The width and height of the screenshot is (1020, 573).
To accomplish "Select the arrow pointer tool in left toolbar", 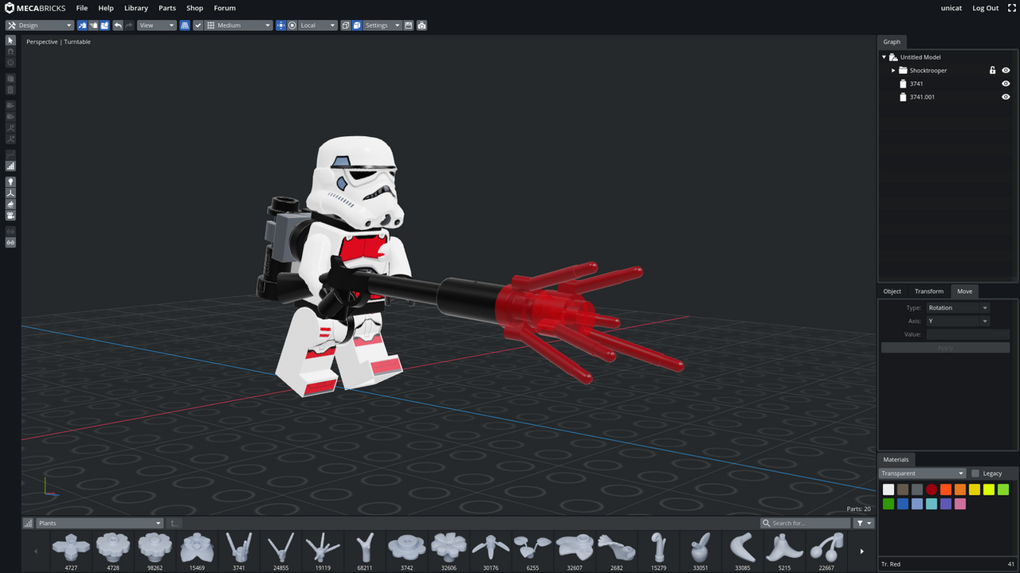I will click(x=10, y=40).
